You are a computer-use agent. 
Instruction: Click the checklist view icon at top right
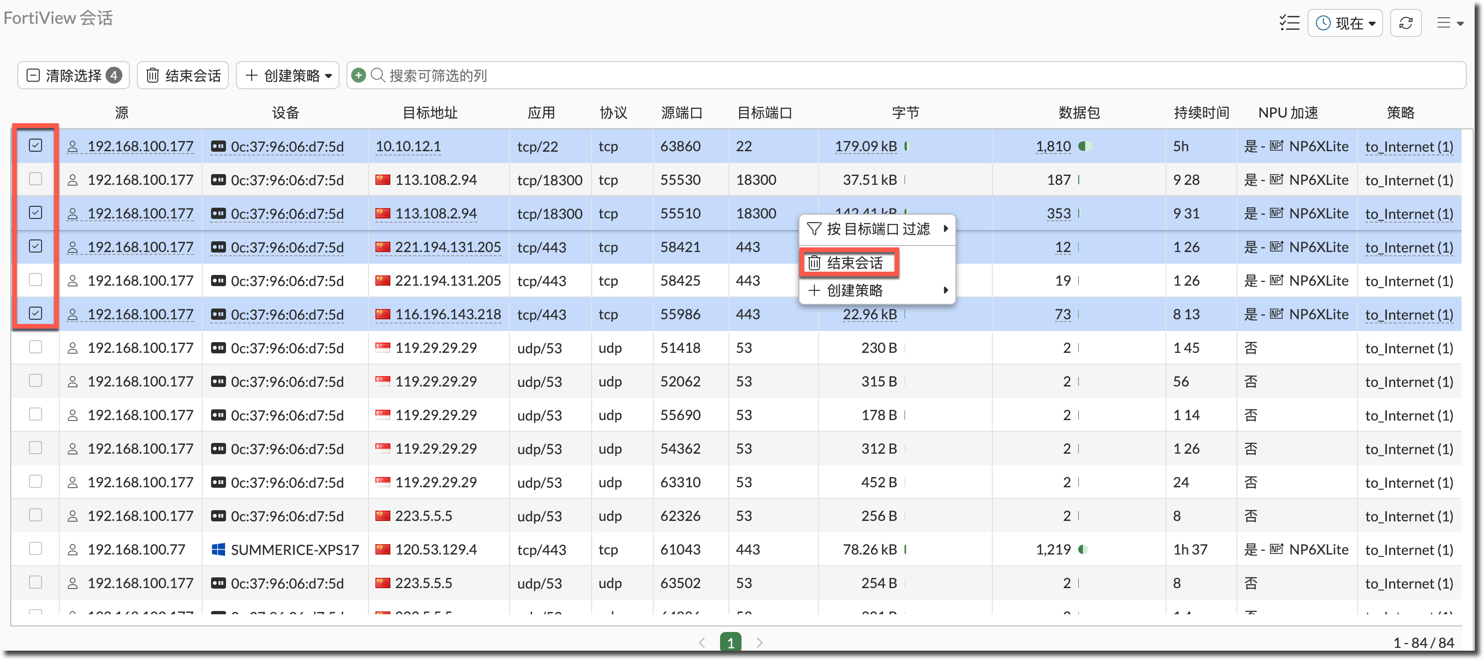click(x=1289, y=23)
